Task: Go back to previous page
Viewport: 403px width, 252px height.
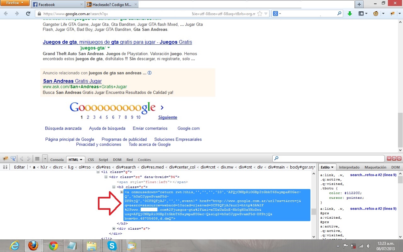Action: tap(6, 14)
